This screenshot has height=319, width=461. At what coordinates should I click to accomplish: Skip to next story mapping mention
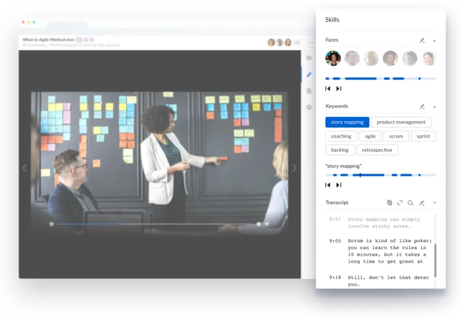coord(339,185)
